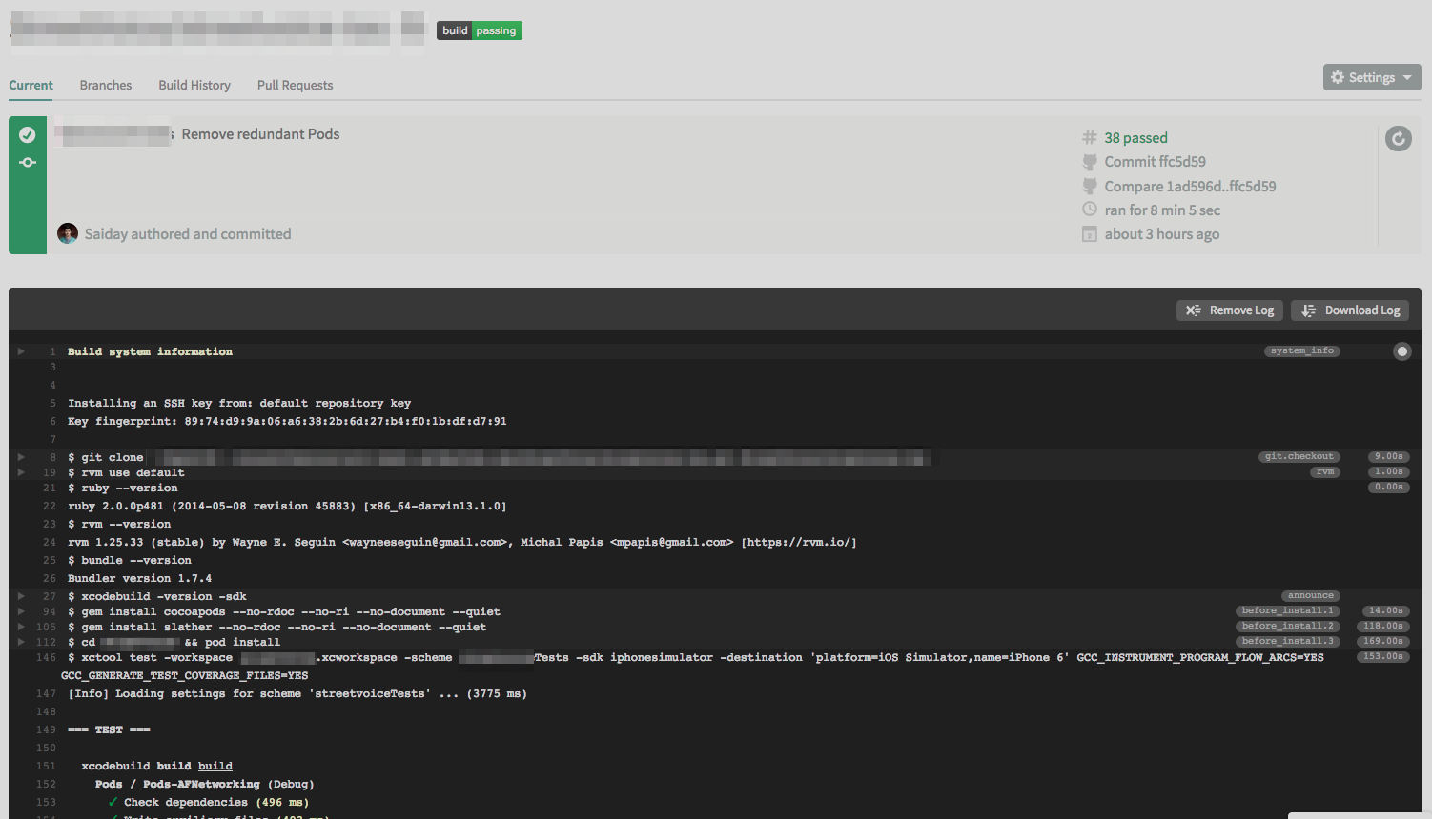
Task: Click the green build passed checkmark icon
Action: click(x=28, y=135)
